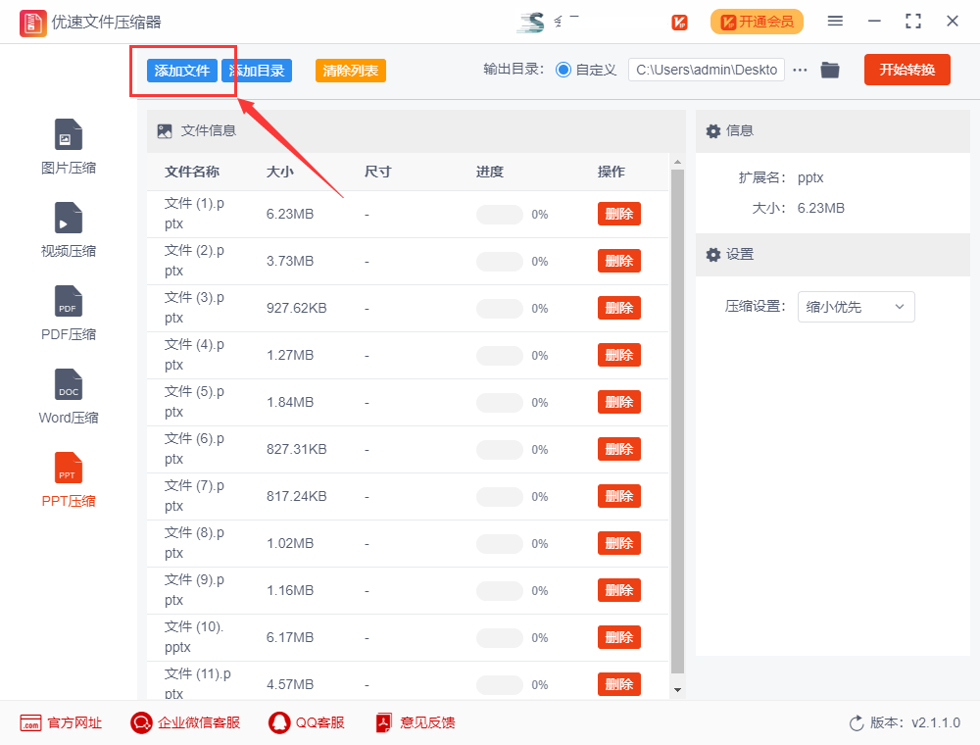
Task: Delete 文件 (8).pptx row
Action: 619,543
